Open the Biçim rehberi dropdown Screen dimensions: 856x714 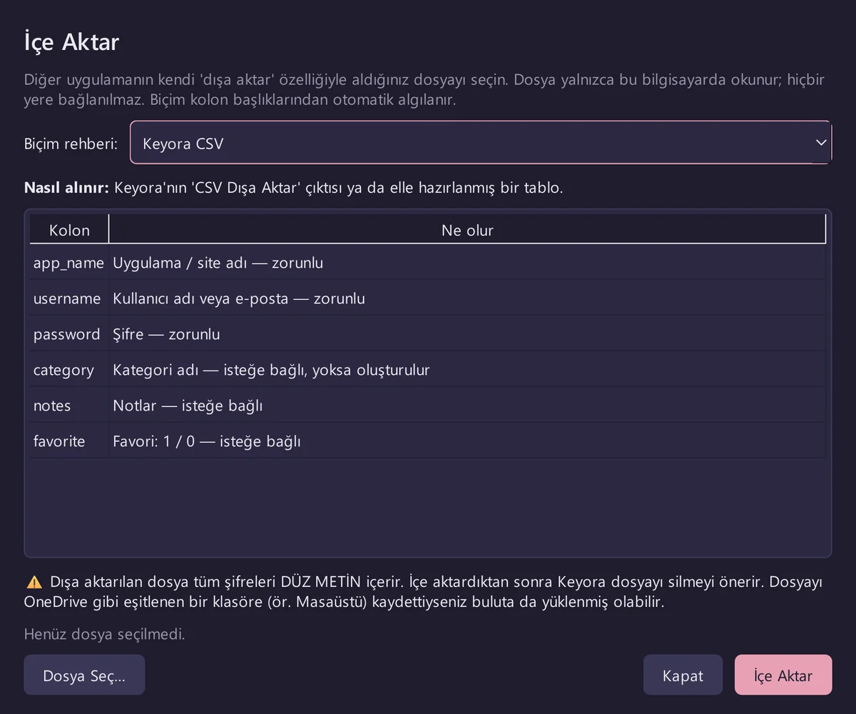click(x=480, y=143)
